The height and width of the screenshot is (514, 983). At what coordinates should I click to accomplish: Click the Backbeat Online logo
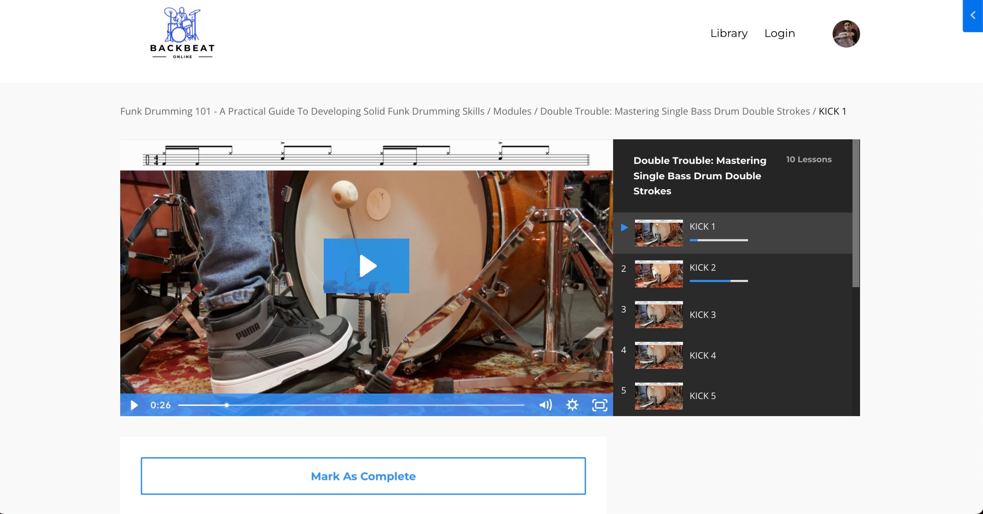point(182,33)
